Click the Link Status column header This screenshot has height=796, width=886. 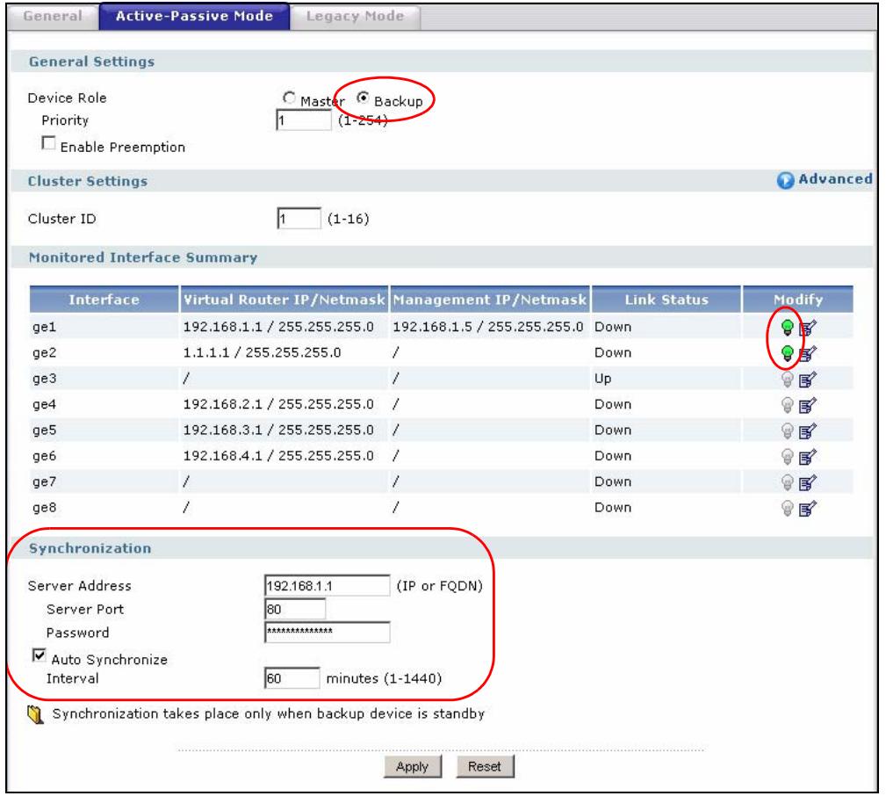[x=666, y=300]
